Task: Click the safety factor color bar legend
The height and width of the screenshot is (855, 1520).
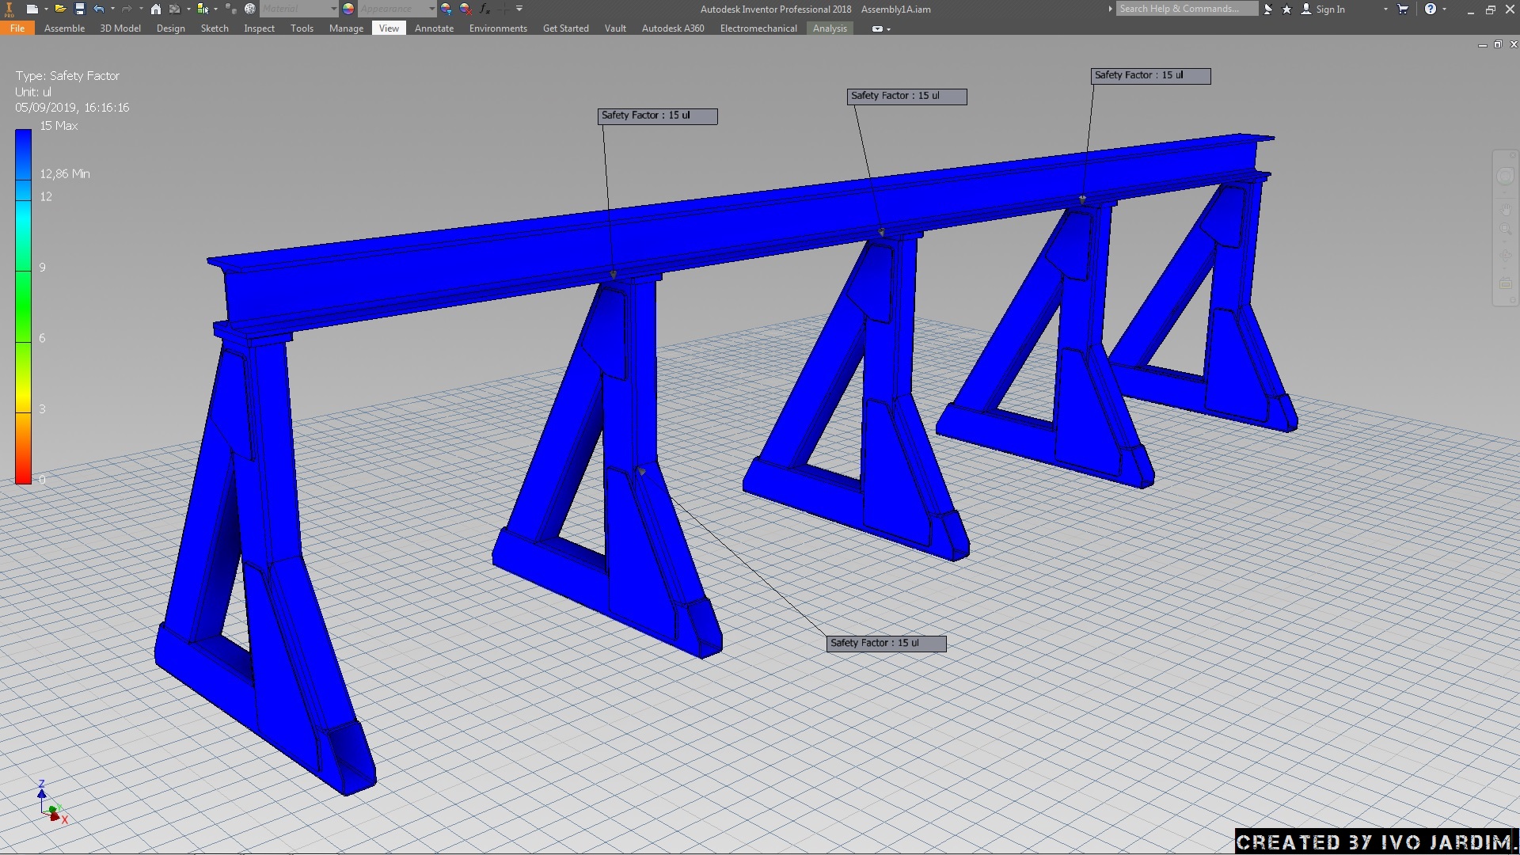Action: 23,306
